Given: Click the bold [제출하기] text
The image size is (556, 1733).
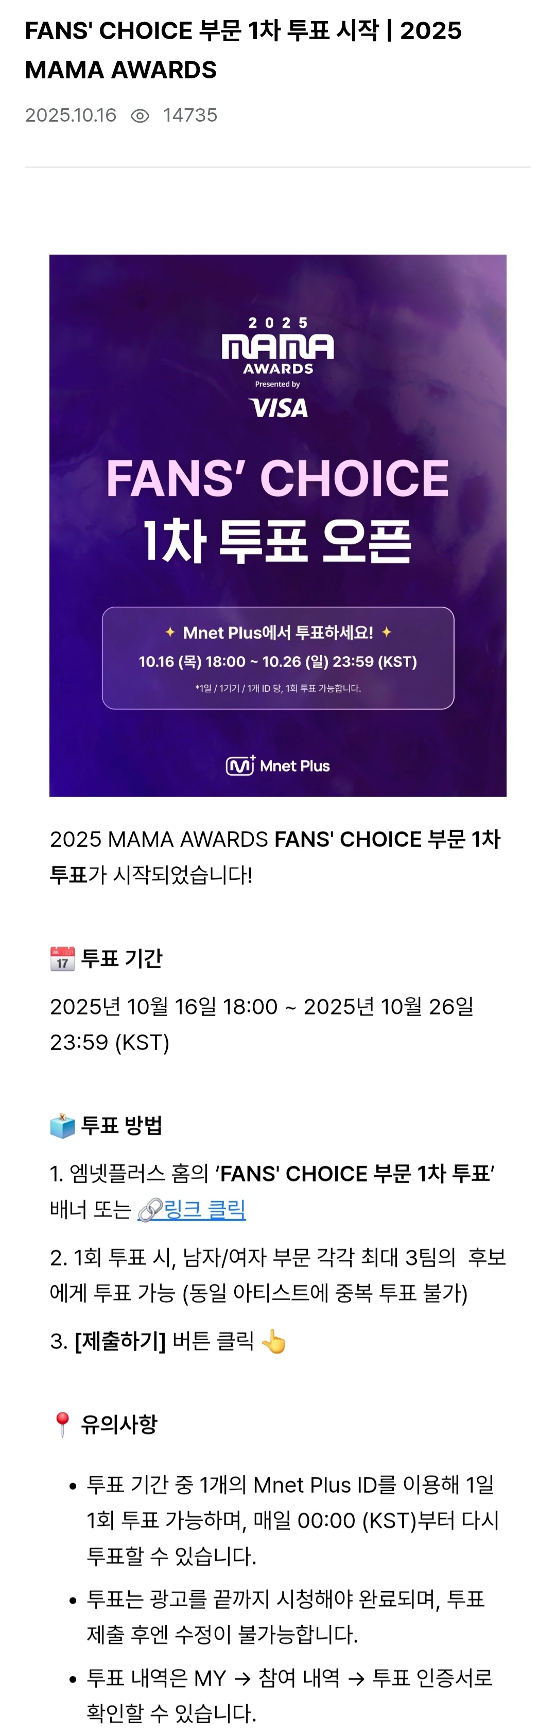Looking at the screenshot, I should pyautogui.click(x=119, y=1341).
